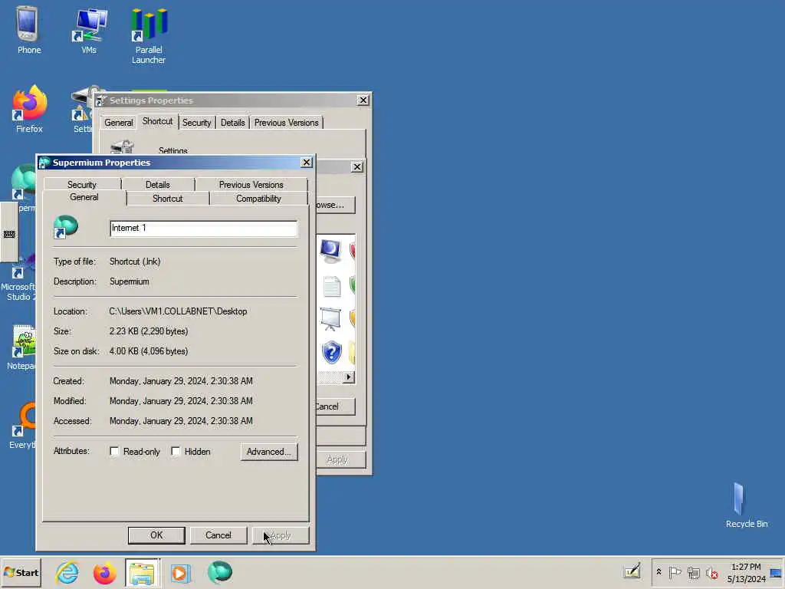Open the VMs desktop shortcut

89,30
